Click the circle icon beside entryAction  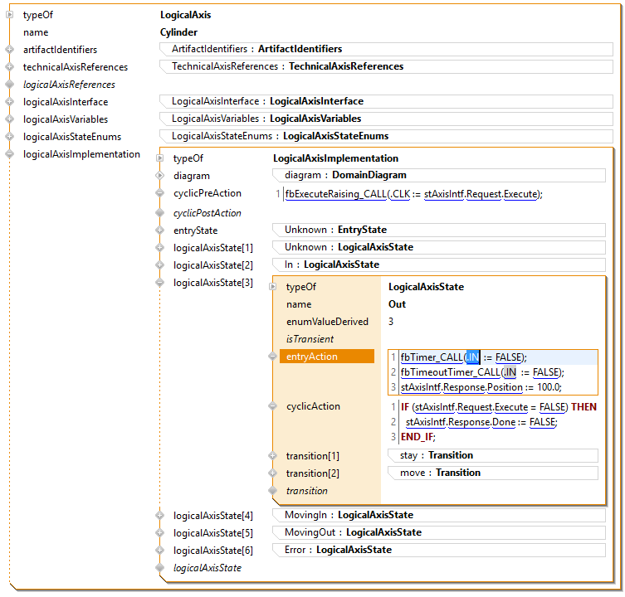pyautogui.click(x=272, y=357)
